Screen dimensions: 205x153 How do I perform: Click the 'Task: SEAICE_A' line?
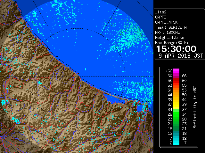pos(171,27)
